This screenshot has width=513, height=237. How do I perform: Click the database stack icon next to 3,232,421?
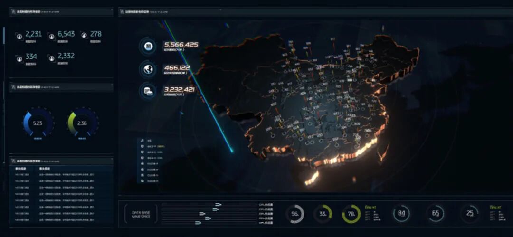(x=148, y=91)
